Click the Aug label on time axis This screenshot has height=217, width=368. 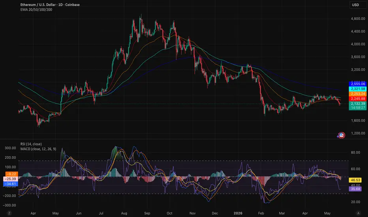point(124,213)
